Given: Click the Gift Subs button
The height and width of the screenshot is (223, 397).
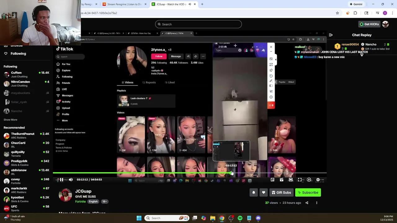Looking at the screenshot, I should click(281, 193).
